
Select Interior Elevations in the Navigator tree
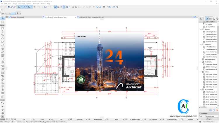(210, 59)
